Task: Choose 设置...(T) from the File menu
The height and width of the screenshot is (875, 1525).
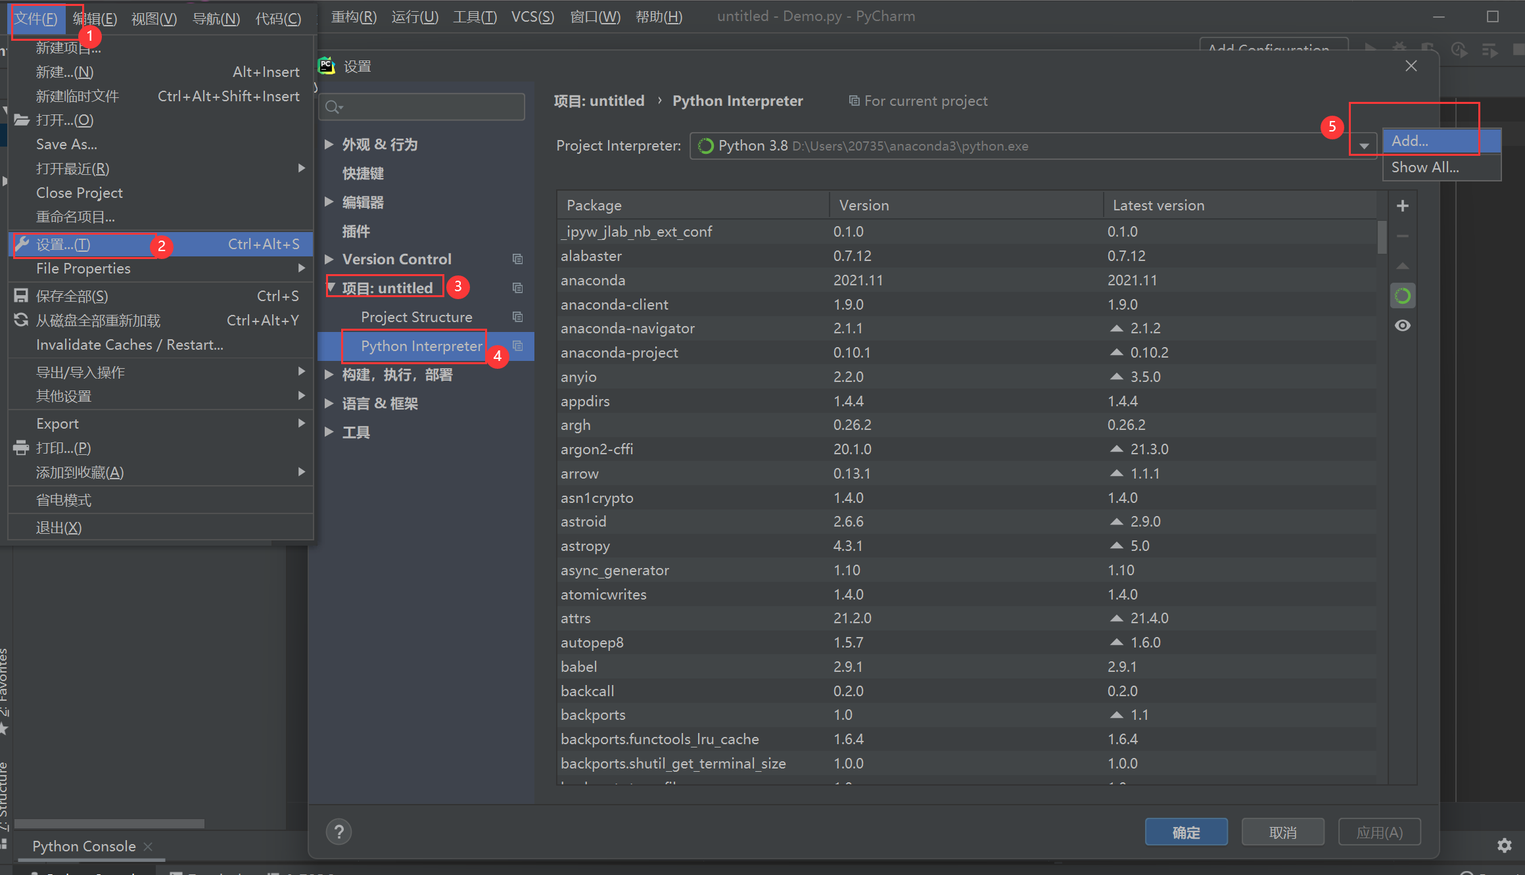Action: click(x=160, y=245)
